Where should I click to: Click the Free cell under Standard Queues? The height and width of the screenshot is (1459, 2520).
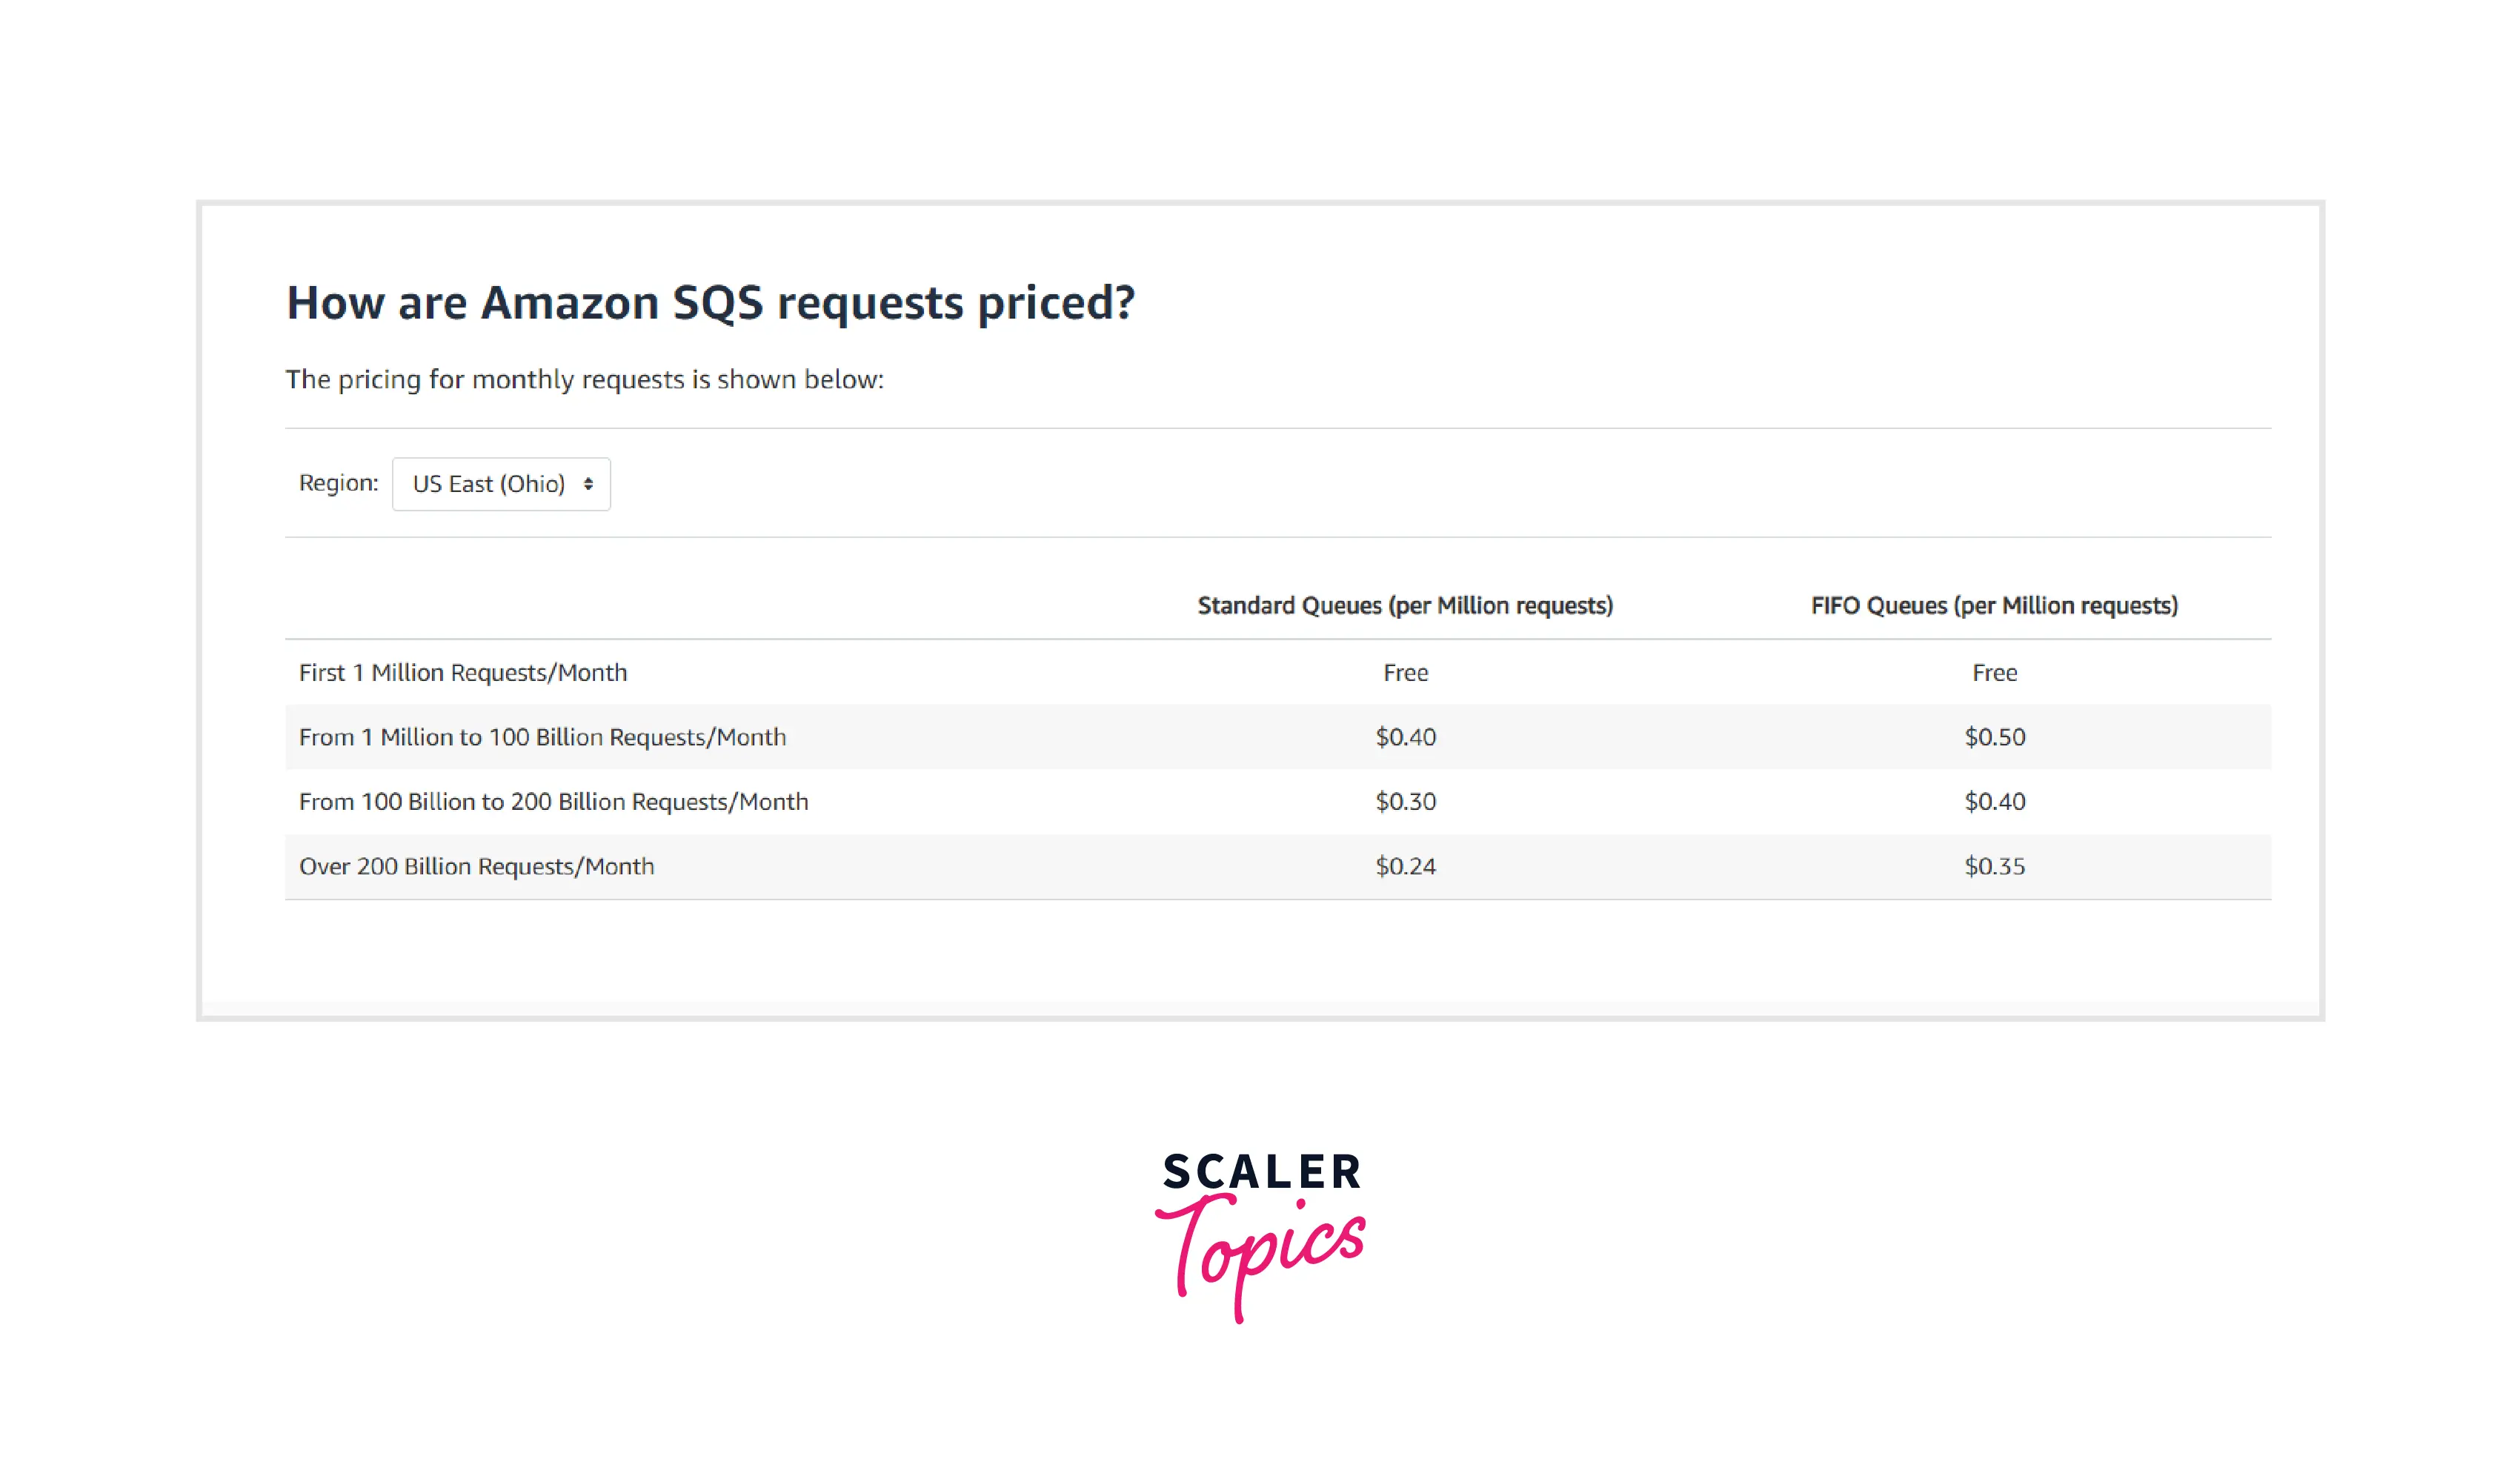click(1405, 673)
